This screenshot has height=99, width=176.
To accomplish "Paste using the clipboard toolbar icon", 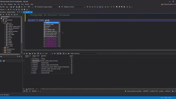I will tap(22, 7).
